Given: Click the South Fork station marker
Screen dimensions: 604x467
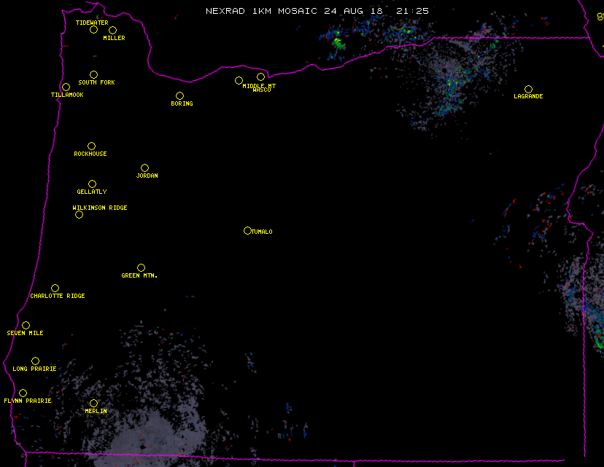Looking at the screenshot, I should click(x=93, y=75).
